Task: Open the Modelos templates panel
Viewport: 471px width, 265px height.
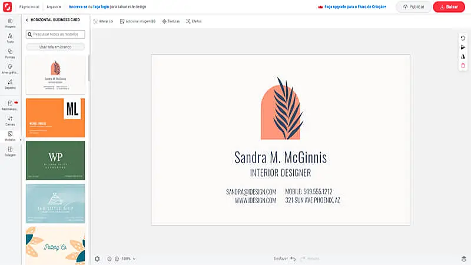Action: 10,136
